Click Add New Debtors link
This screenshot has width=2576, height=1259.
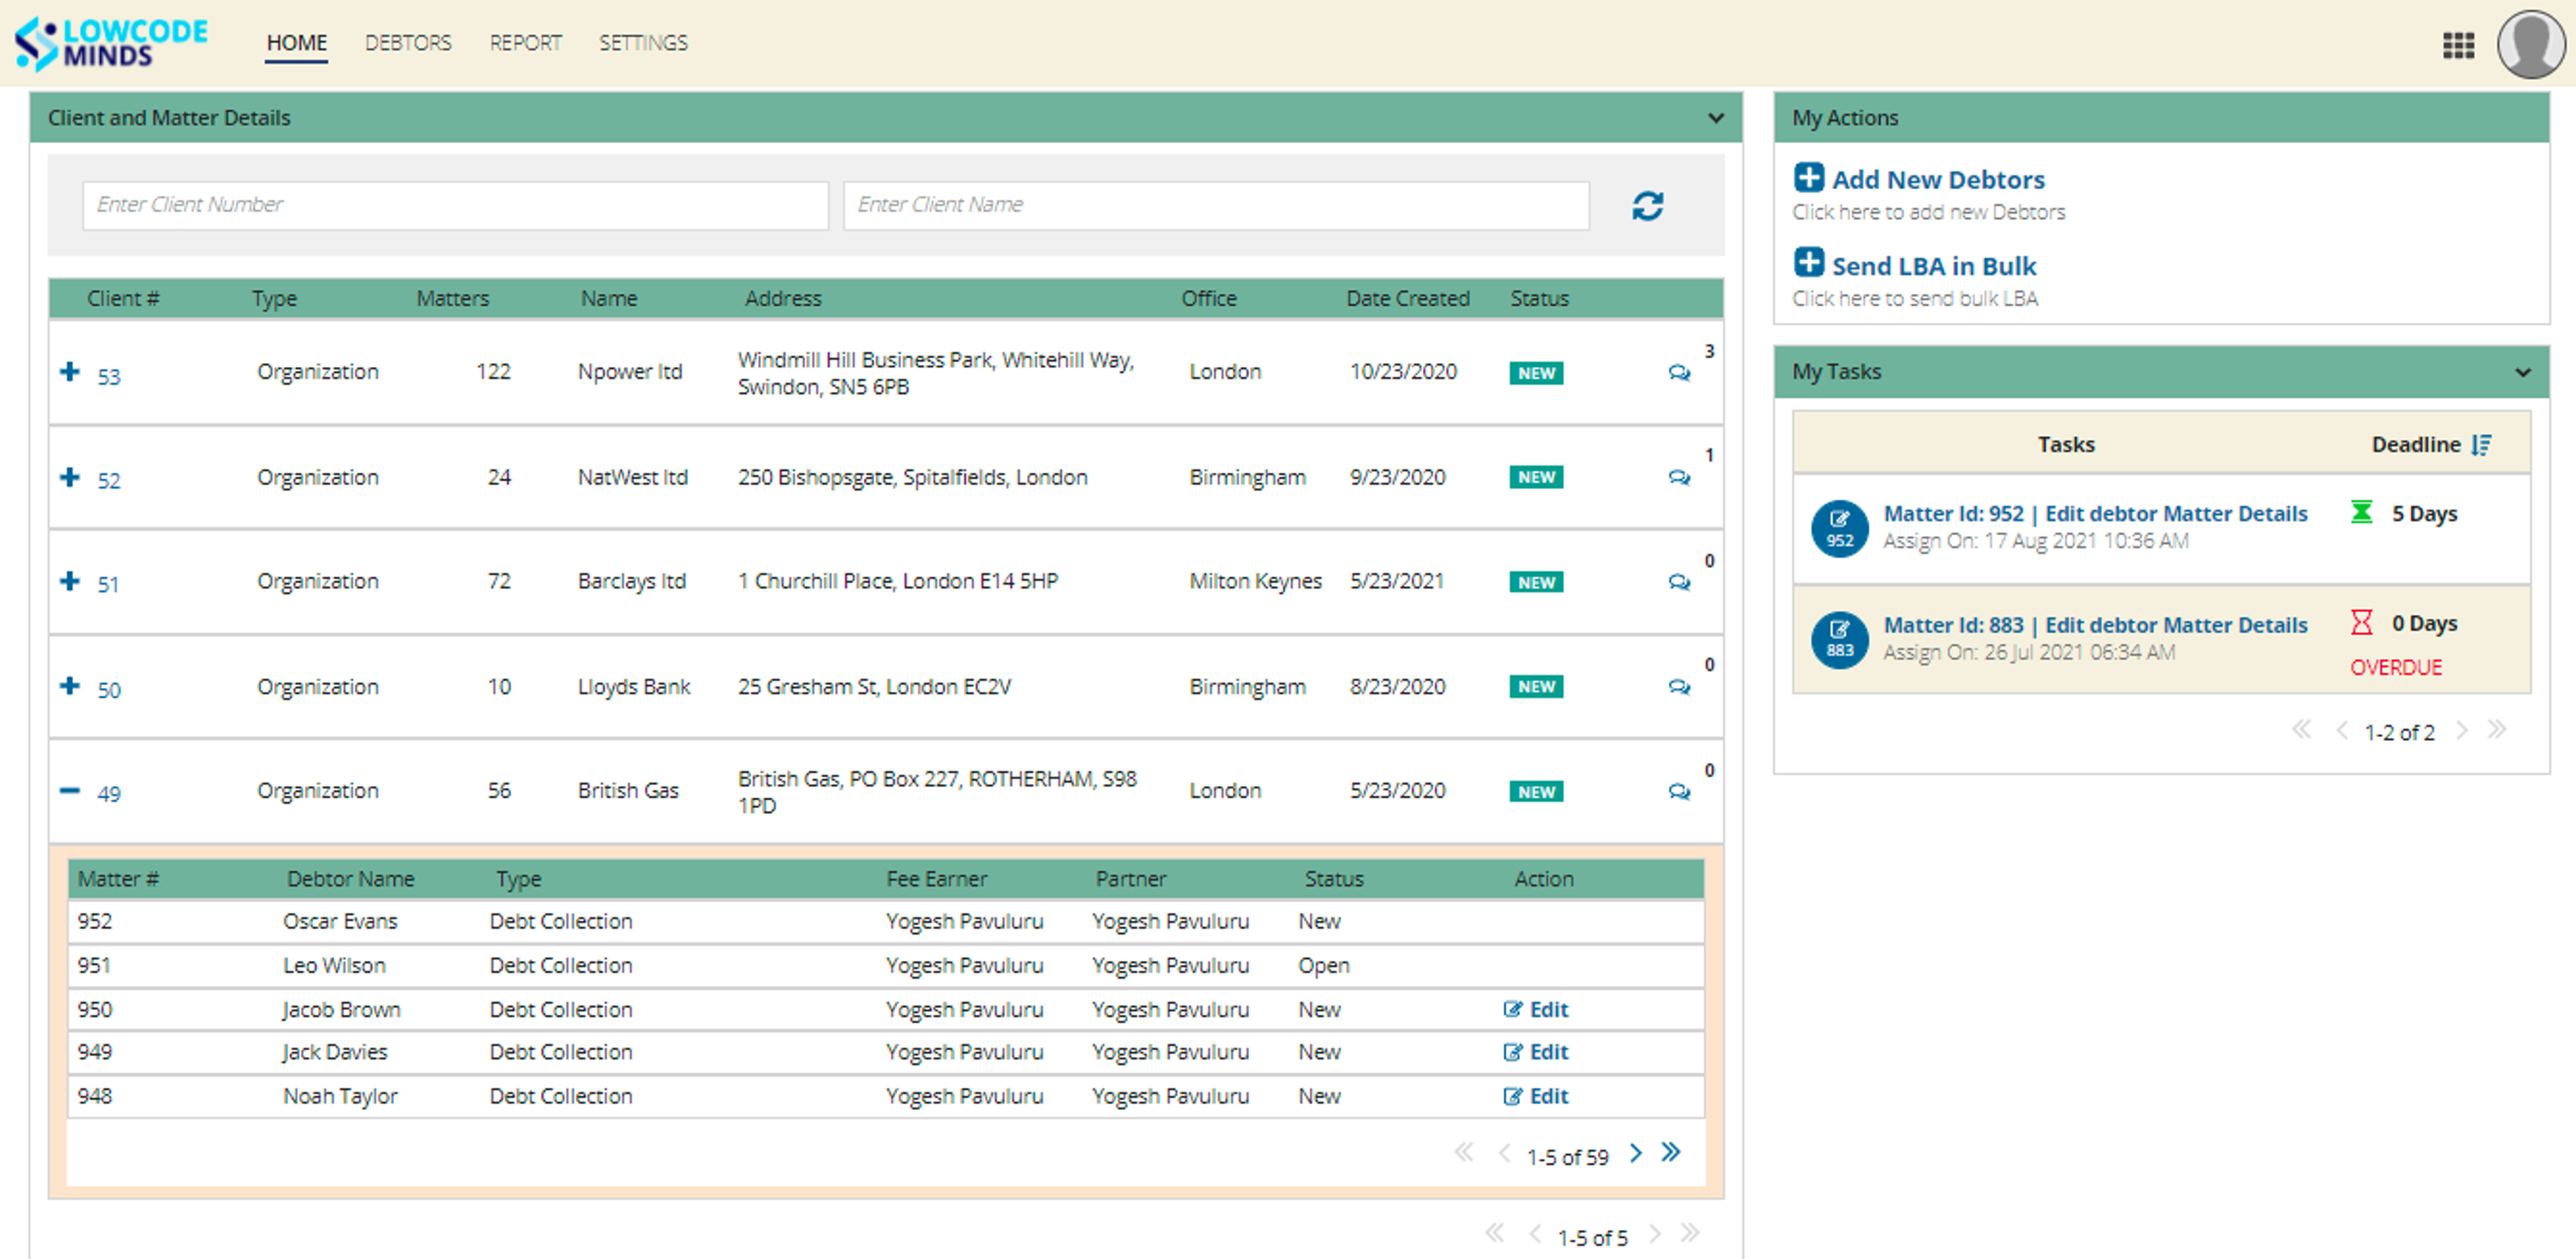point(1938,180)
